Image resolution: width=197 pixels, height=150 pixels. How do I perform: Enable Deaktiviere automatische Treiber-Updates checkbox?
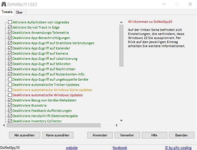10,85
